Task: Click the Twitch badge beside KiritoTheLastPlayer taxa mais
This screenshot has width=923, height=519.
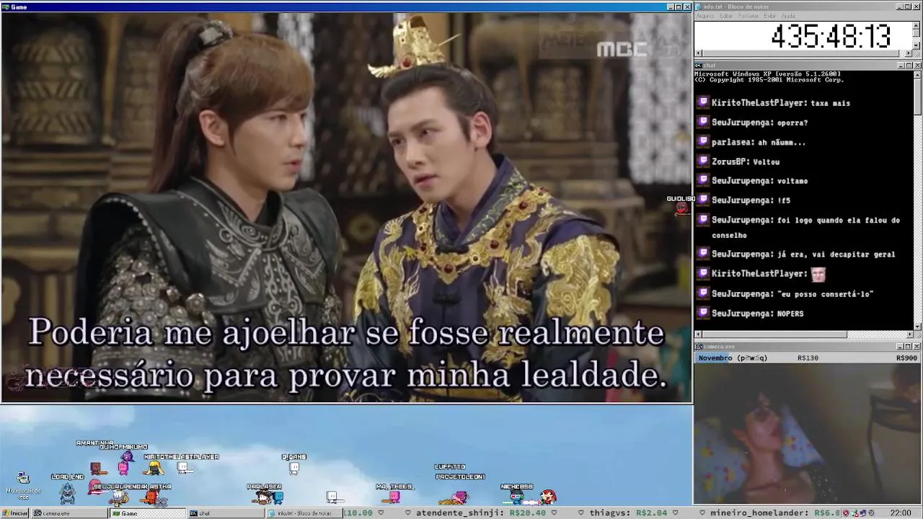Action: (703, 103)
